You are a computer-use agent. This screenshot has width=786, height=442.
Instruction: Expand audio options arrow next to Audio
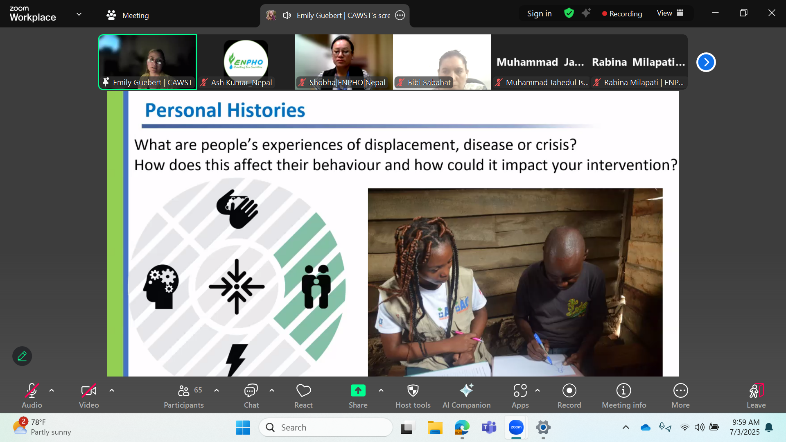coord(52,390)
